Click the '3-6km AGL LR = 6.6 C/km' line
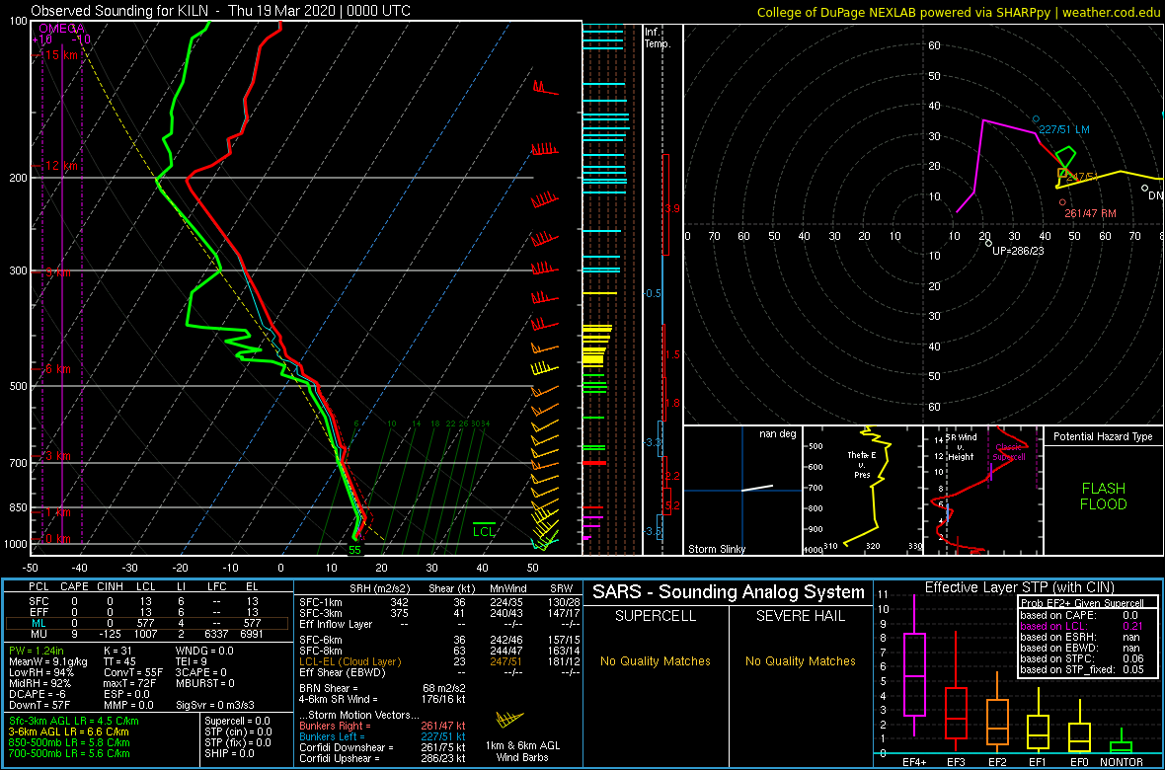 point(71,731)
